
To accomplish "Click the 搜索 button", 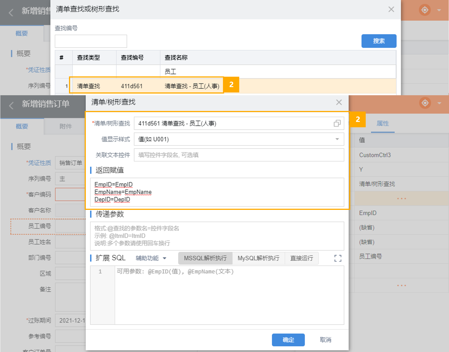I will [379, 41].
